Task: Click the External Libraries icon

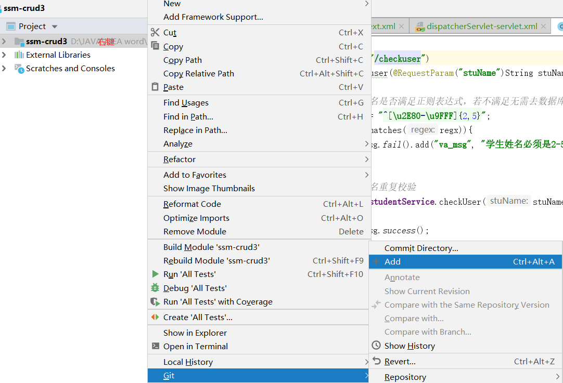Action: pyautogui.click(x=19, y=55)
